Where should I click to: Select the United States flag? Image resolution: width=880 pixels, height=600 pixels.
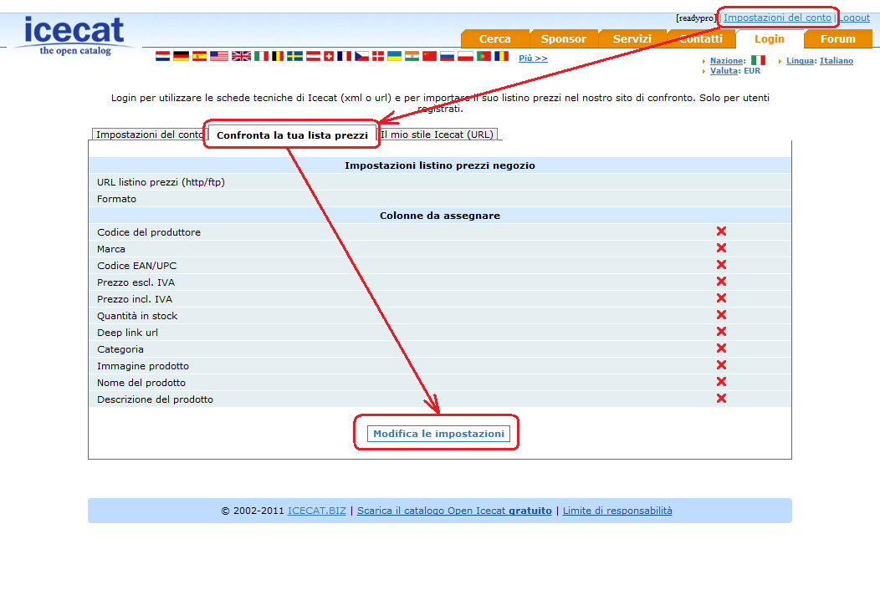(219, 56)
